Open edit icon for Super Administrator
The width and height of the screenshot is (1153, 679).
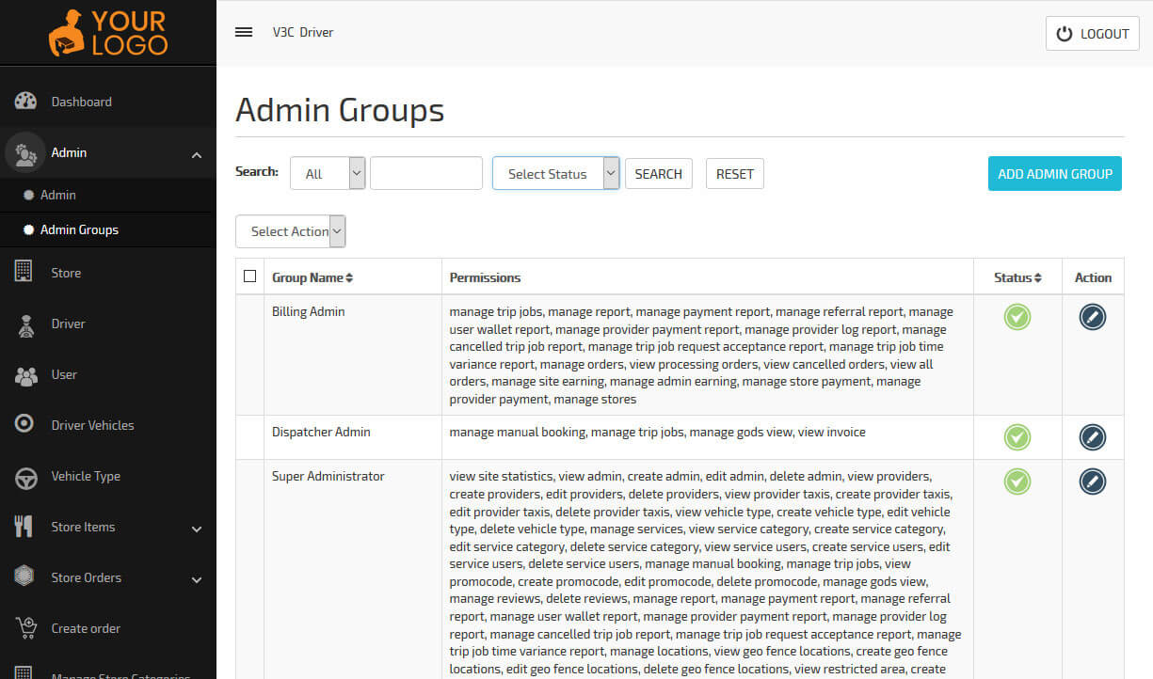click(x=1092, y=482)
